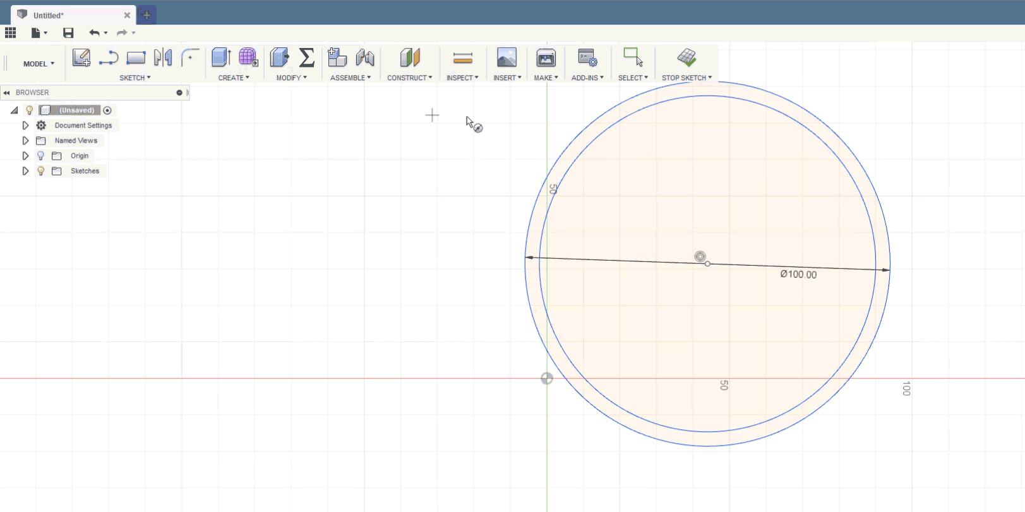Select the Joint tool

tap(365, 57)
